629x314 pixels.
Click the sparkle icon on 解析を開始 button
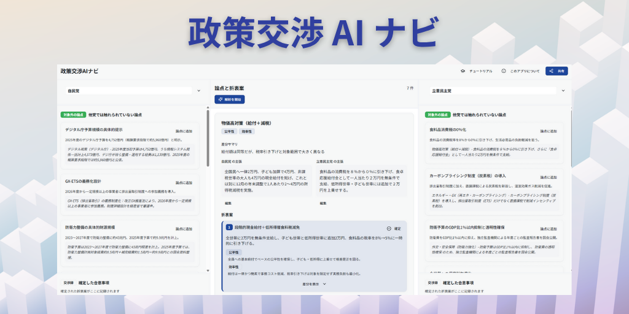click(220, 99)
